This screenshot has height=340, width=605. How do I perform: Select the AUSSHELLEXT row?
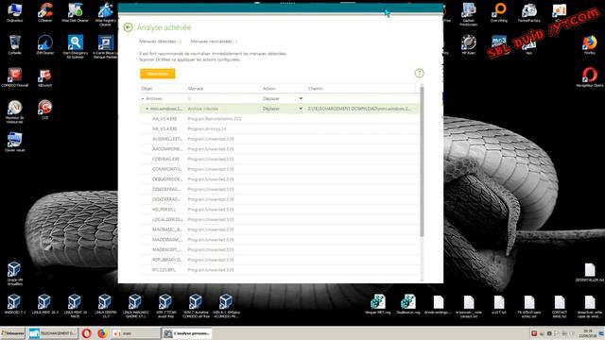(279, 139)
